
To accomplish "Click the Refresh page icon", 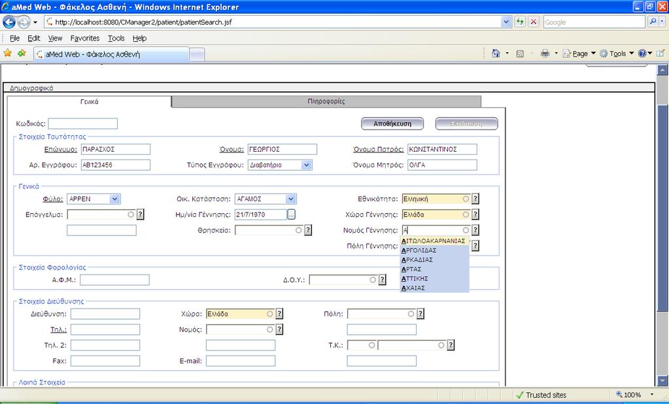I will pyautogui.click(x=520, y=22).
